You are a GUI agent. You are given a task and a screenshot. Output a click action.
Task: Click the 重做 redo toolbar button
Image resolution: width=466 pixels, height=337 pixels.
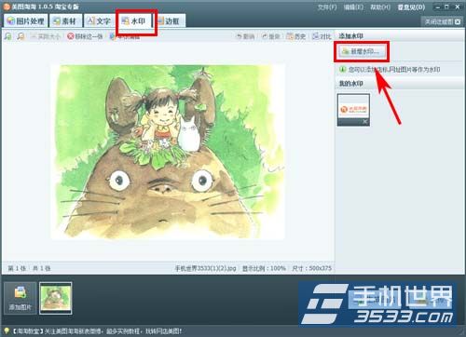(x=270, y=36)
